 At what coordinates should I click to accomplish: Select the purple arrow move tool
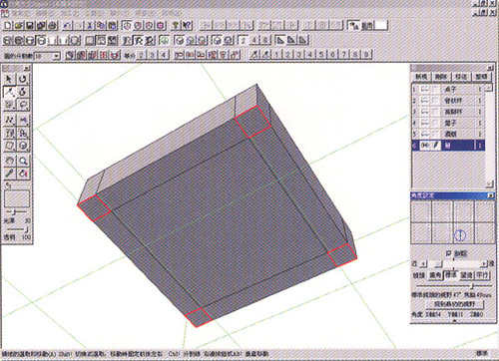click(x=23, y=120)
